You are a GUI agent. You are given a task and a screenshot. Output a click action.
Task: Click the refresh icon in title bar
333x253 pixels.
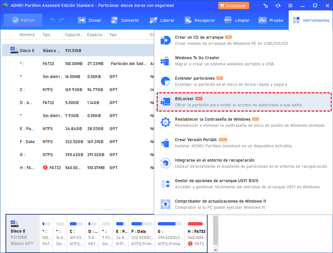click(x=278, y=6)
